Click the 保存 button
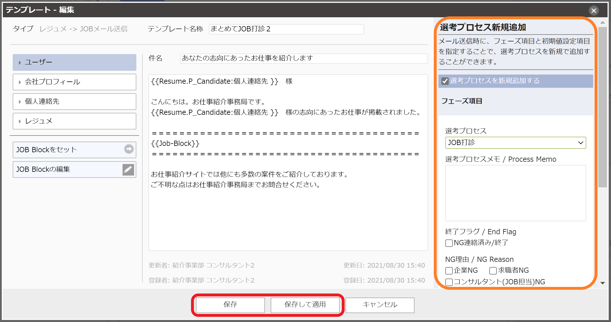Viewport: 611px width, 322px height. coord(230,305)
